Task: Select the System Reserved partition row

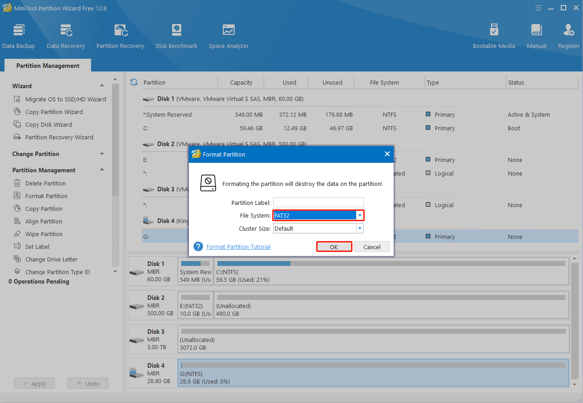Action: coord(360,114)
